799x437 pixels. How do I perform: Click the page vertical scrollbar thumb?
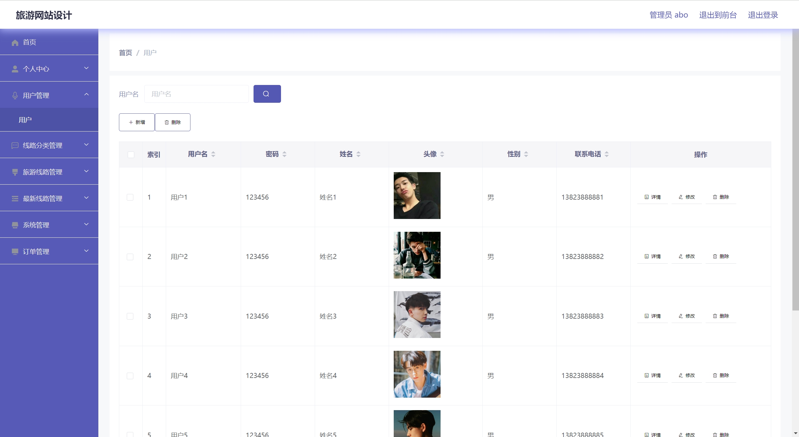click(795, 169)
